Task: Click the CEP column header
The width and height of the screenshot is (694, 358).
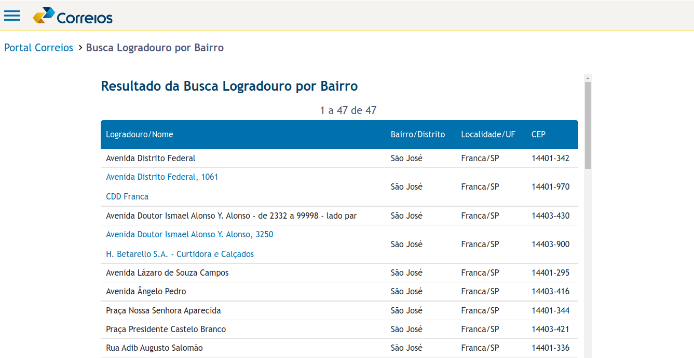Action: pos(538,135)
